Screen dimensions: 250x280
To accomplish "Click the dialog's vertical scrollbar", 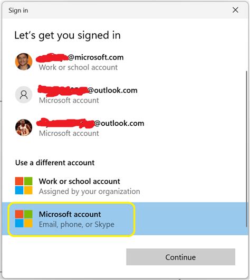I will (247, 149).
